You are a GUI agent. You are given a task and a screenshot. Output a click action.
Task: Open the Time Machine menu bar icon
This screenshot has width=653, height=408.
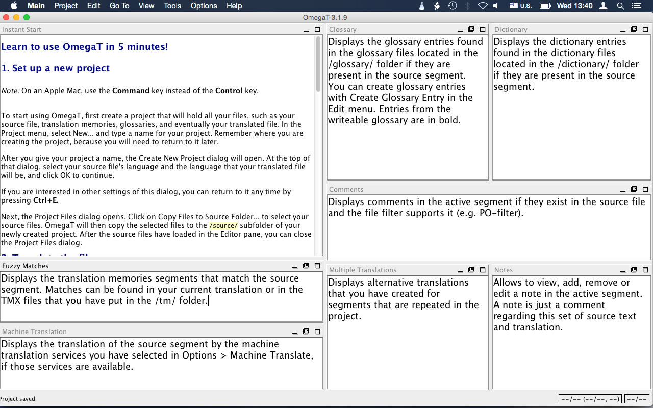pyautogui.click(x=452, y=6)
